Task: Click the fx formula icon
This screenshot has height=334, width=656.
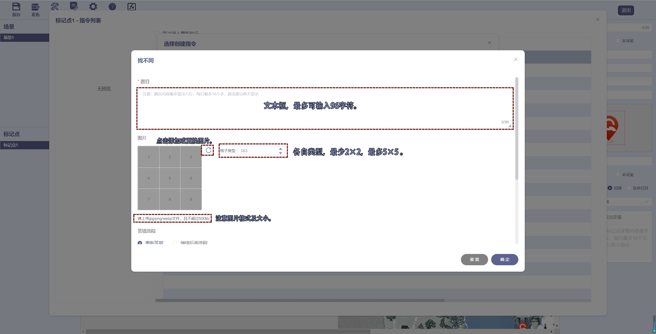Action: 132,6
